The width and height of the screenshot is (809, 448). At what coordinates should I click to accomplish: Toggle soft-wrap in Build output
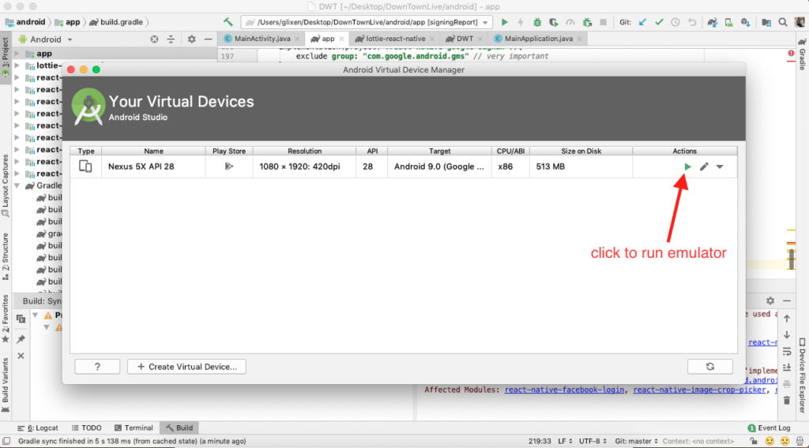pos(787,352)
